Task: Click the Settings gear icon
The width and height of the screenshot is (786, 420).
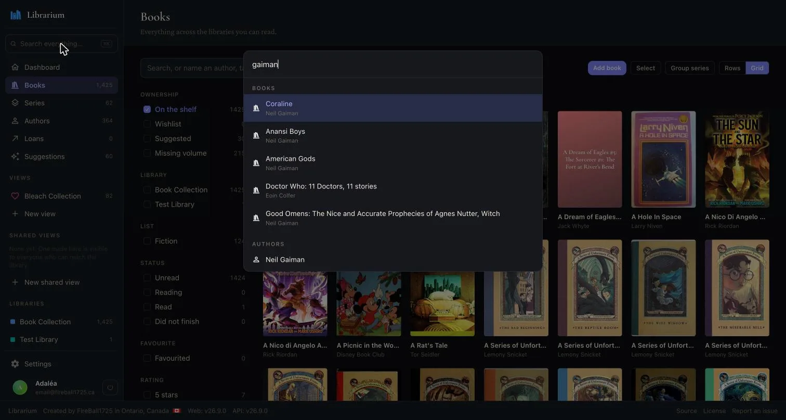Action: (15, 364)
